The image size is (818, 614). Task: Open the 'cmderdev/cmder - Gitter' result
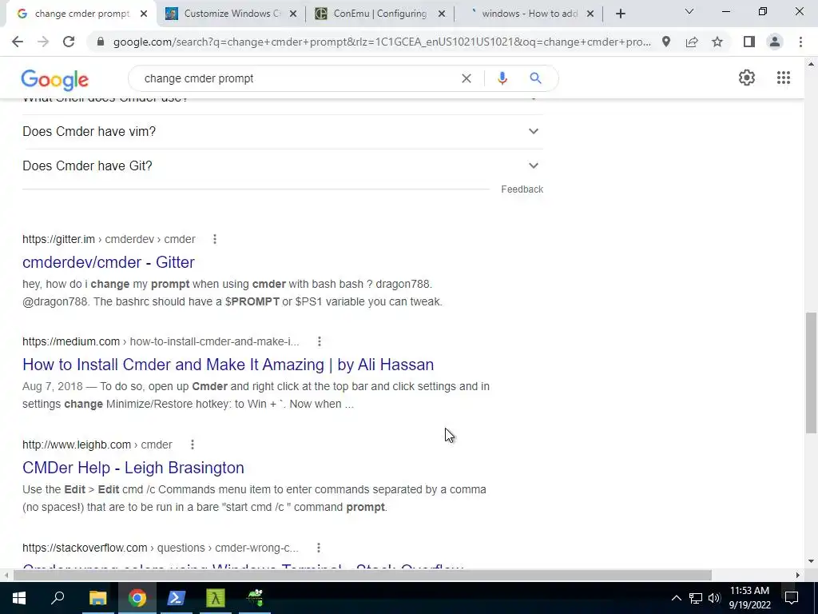point(109,262)
